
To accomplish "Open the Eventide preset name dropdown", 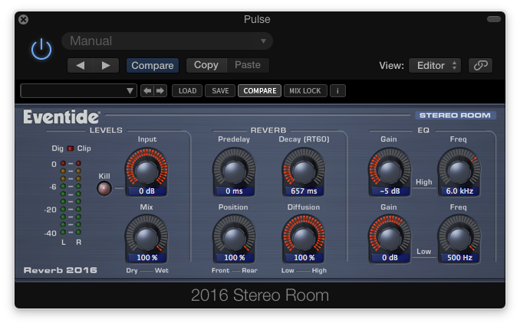I will 78,91.
